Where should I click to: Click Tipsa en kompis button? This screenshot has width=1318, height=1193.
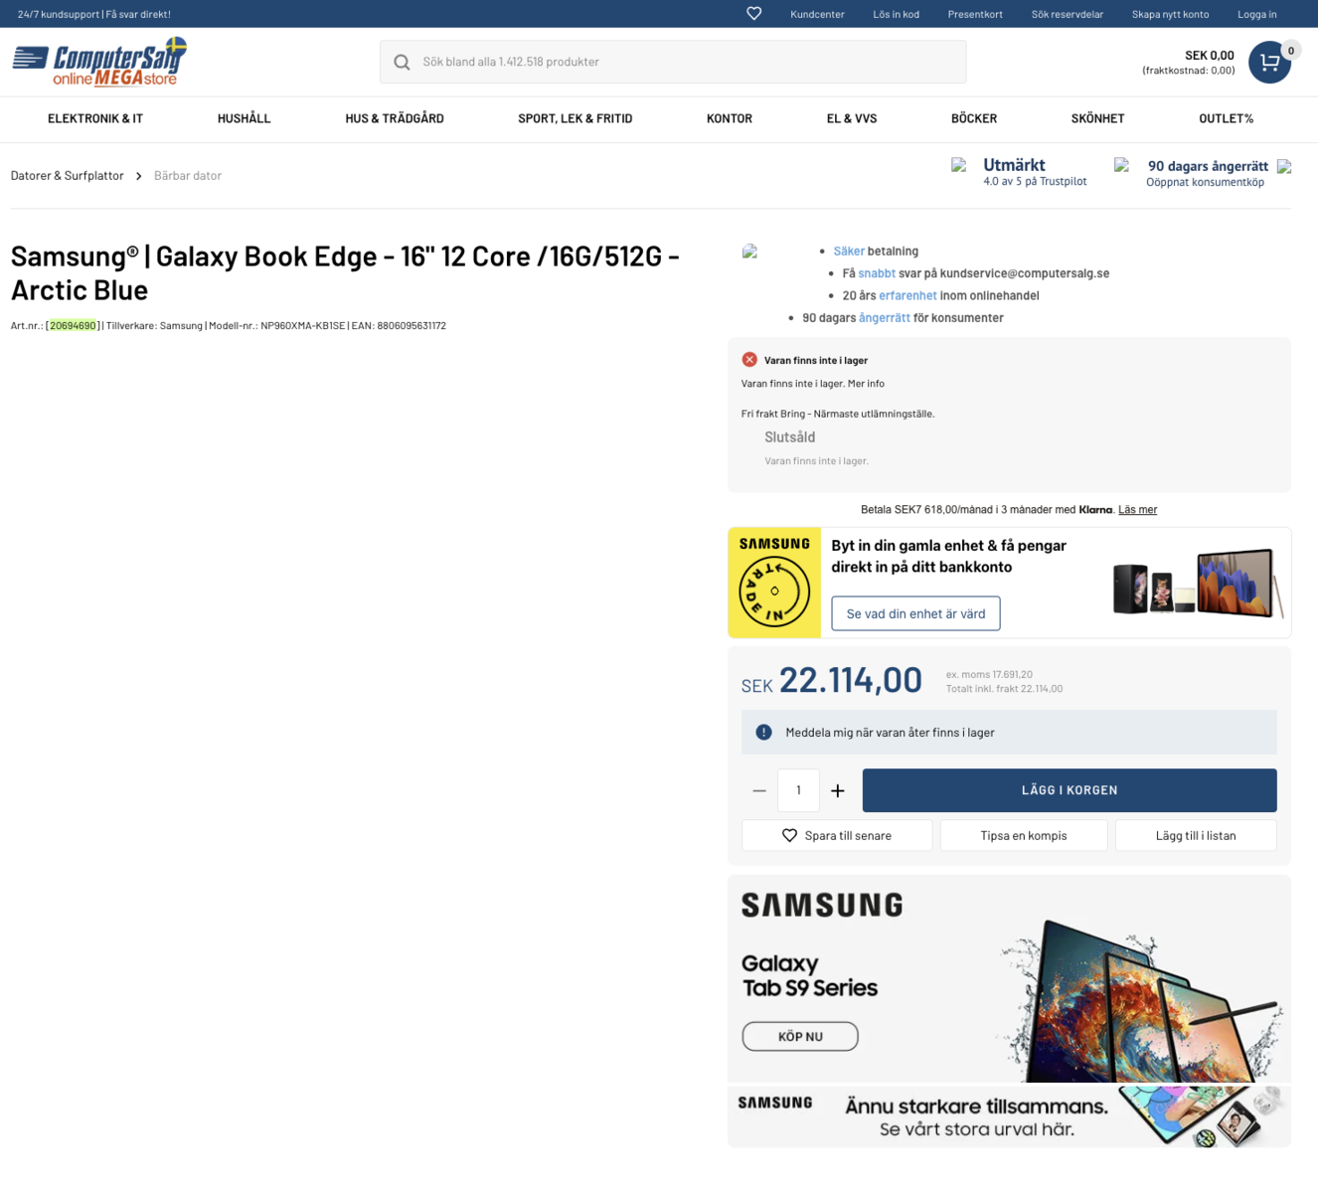tap(1024, 836)
